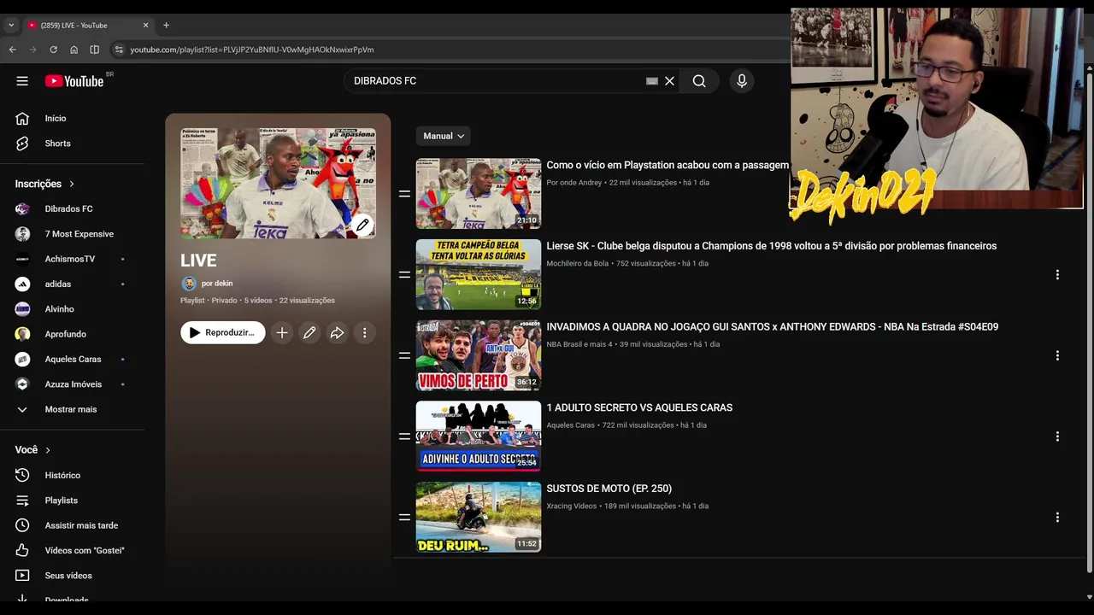Open the on-screen keyboard icon in search
1094x615 pixels.
point(652,81)
